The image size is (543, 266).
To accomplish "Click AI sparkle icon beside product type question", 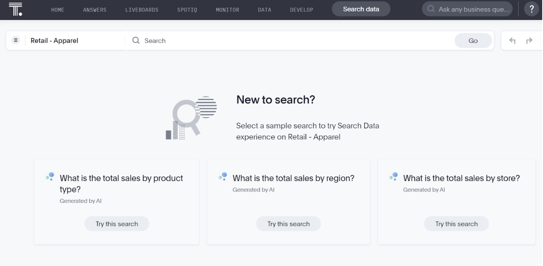I will 50,177.
